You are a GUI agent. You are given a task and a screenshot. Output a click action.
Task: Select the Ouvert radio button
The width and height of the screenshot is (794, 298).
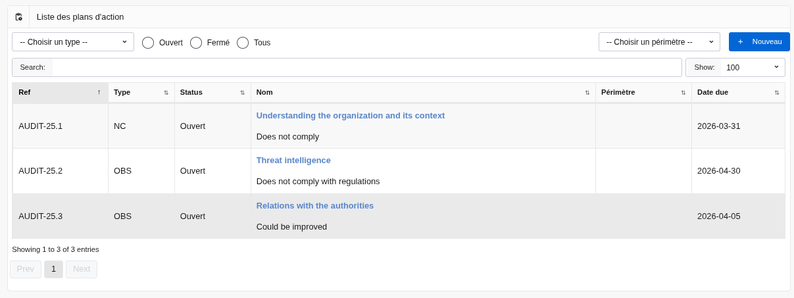point(148,43)
